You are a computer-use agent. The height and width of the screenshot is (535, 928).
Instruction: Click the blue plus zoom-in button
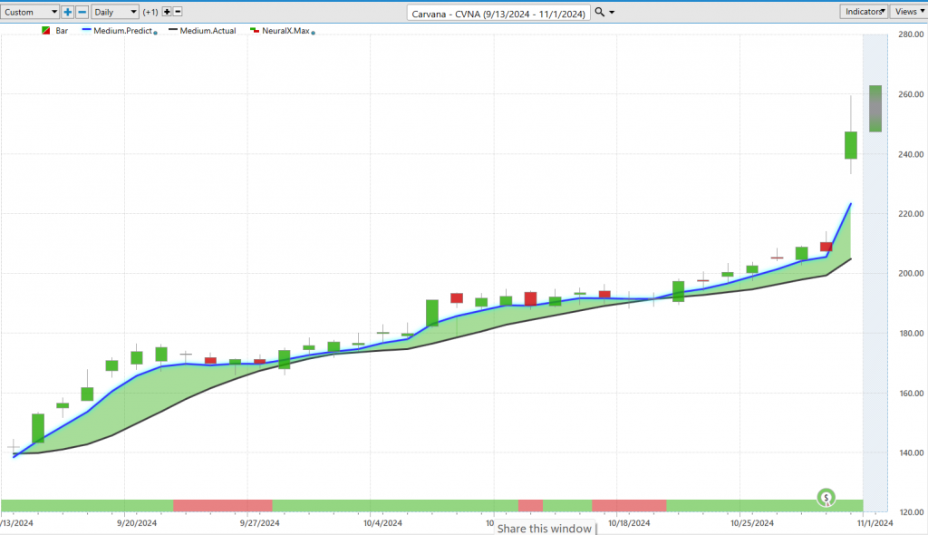(68, 12)
